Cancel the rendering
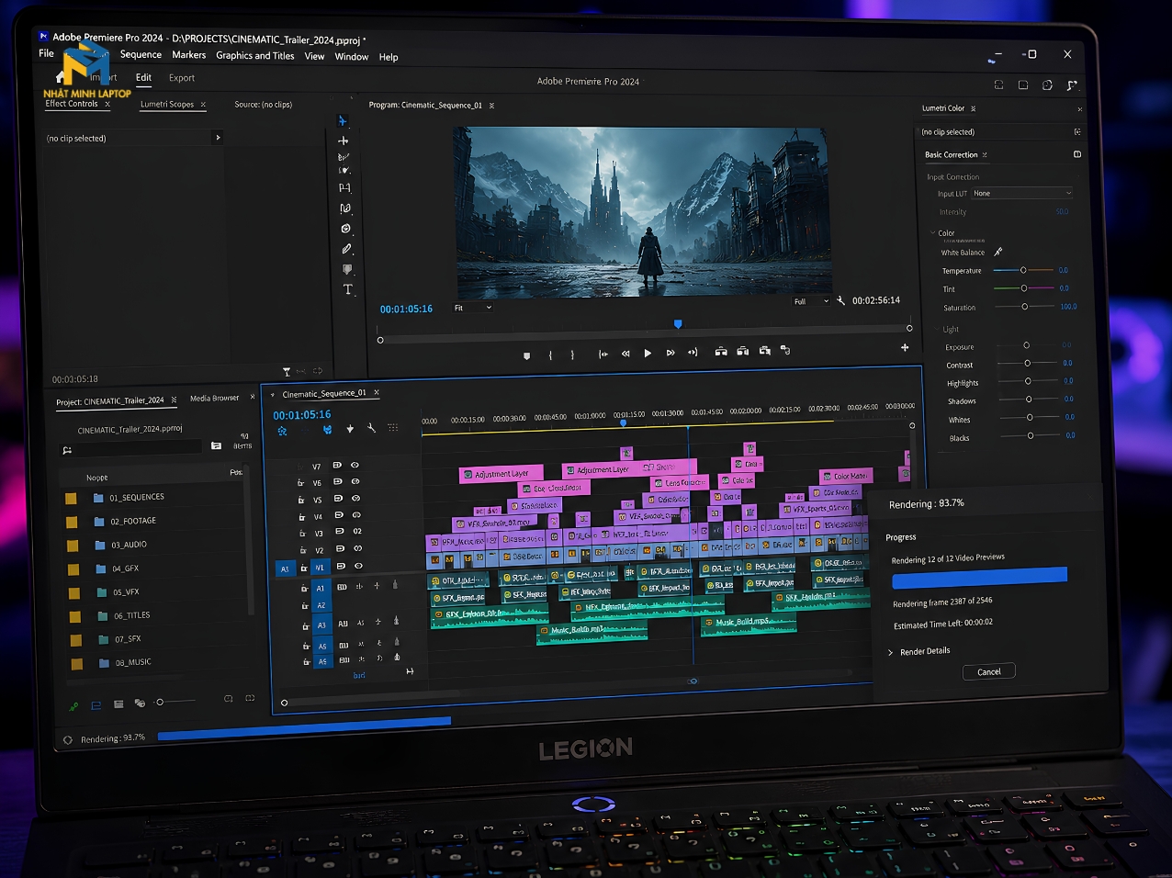This screenshot has width=1172, height=878. click(989, 671)
